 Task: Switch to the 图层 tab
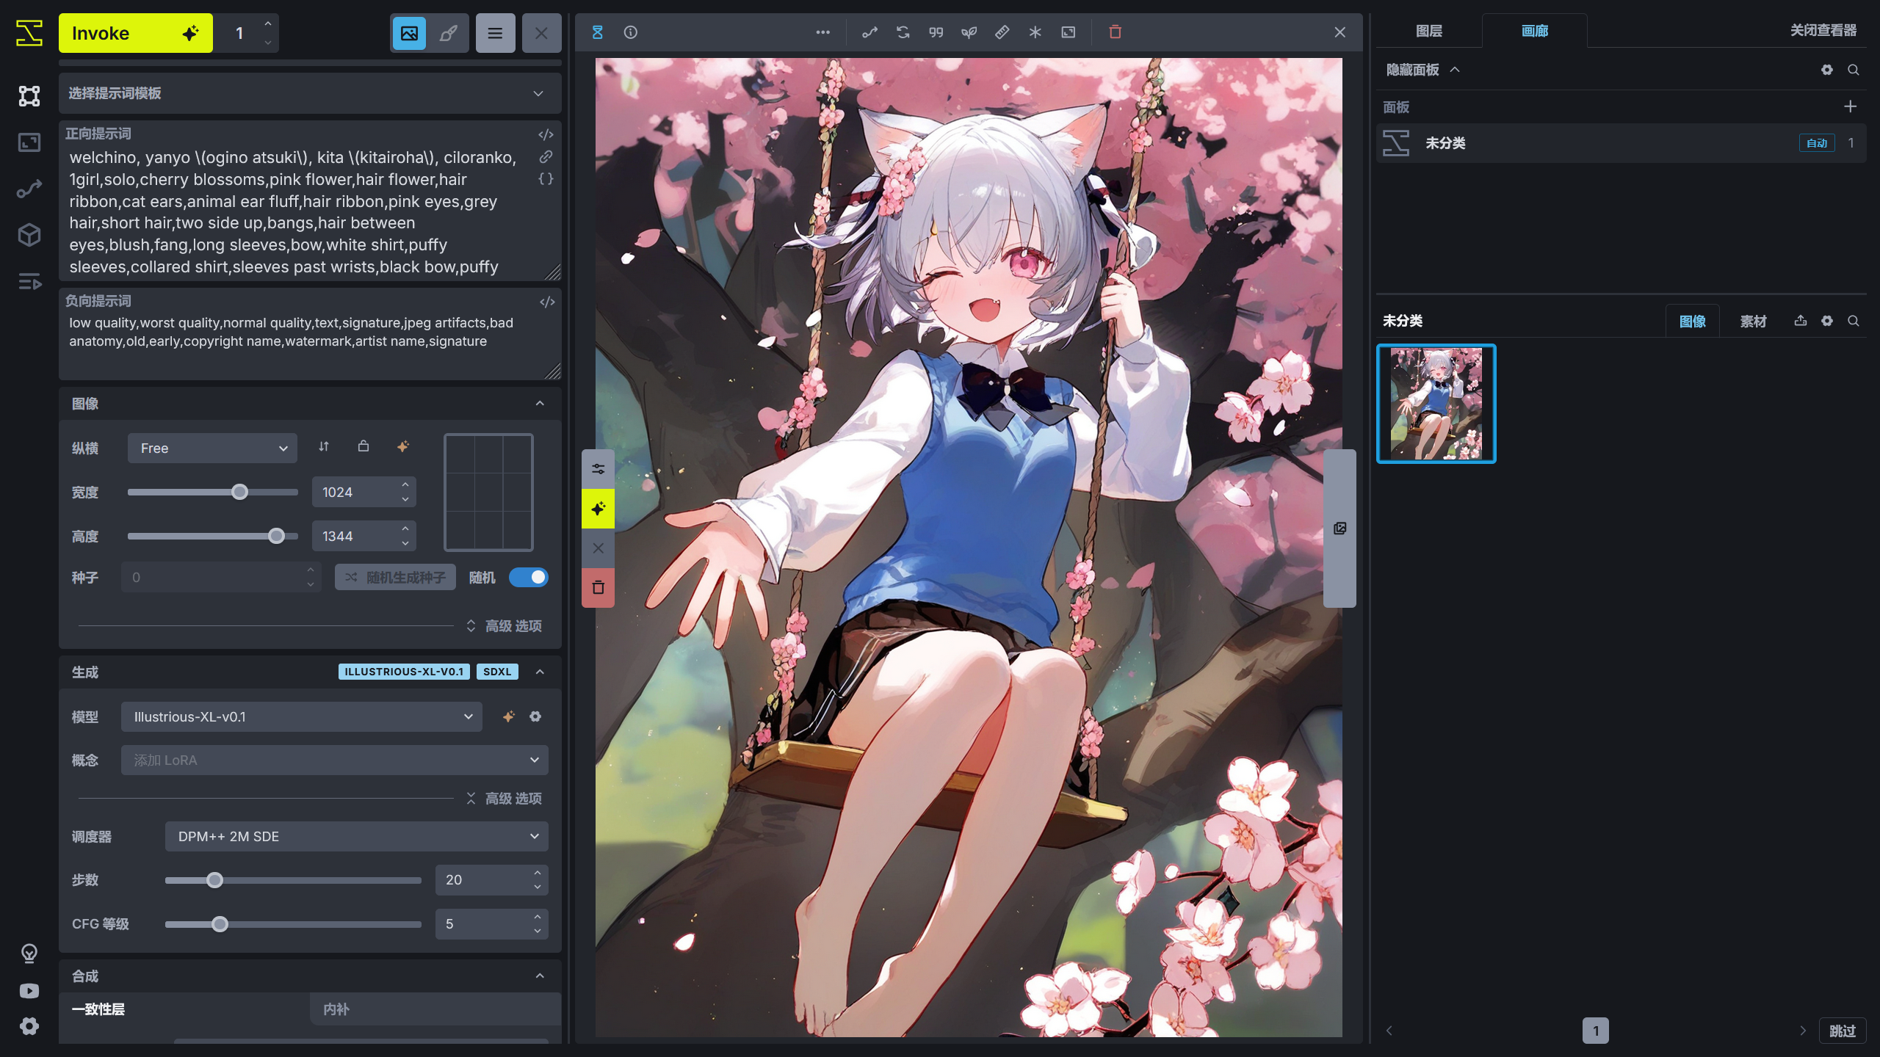pyautogui.click(x=1428, y=31)
